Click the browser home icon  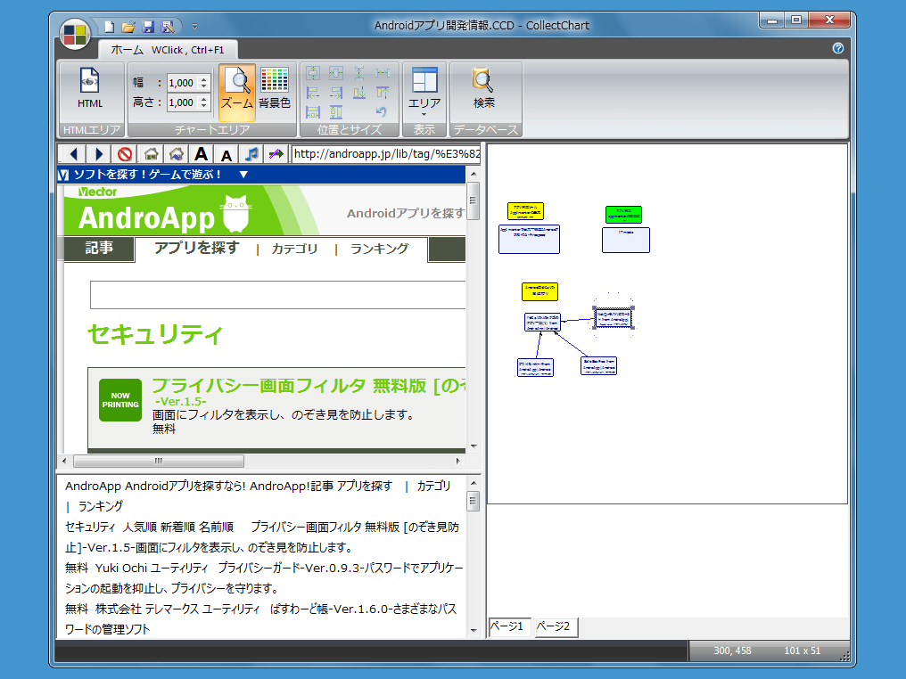(151, 154)
